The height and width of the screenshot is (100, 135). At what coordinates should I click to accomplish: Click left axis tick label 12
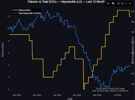point(8,17)
